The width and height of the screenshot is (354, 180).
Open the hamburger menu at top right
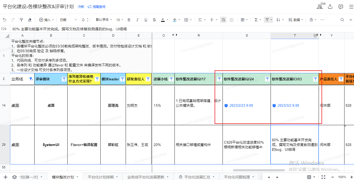click(x=351, y=7)
